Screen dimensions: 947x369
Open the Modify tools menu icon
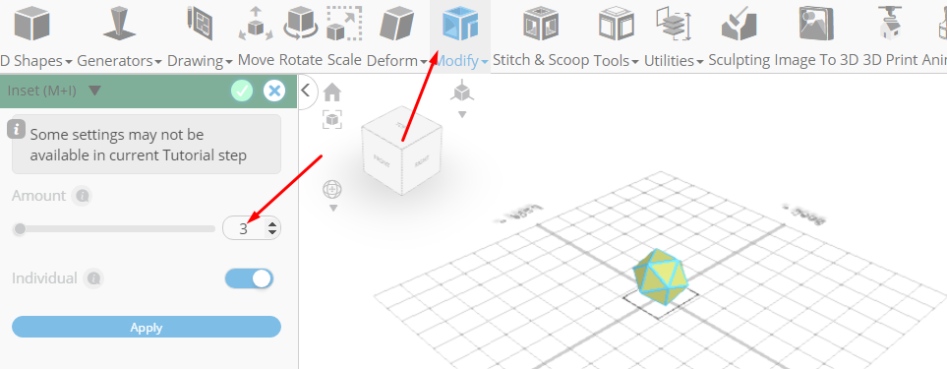(x=460, y=25)
